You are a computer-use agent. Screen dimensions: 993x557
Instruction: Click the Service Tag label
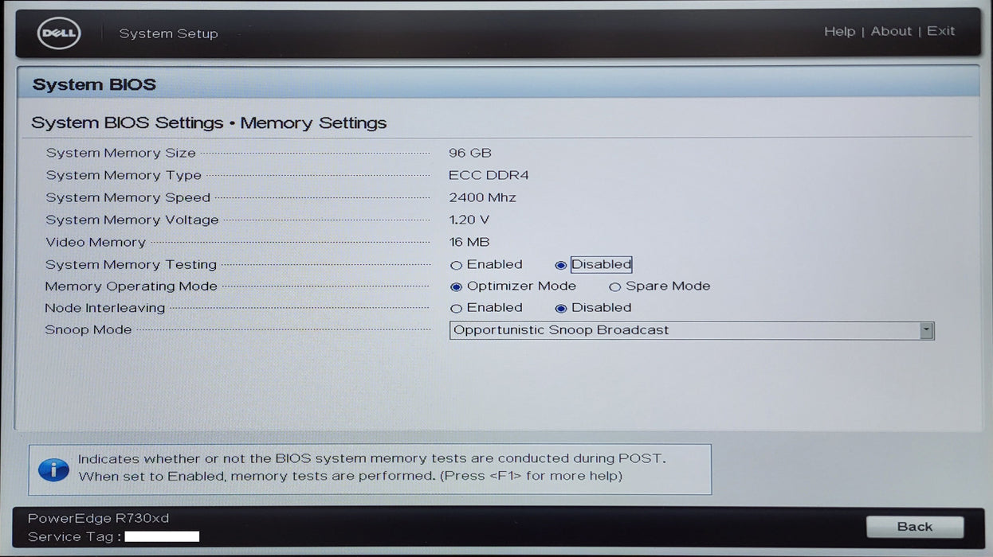[74, 536]
